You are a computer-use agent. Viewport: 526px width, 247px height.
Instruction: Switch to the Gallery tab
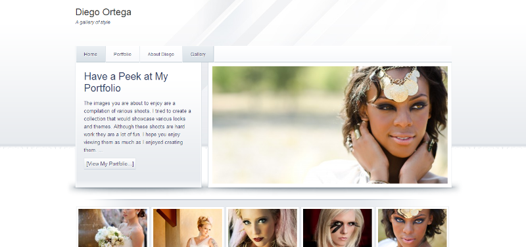[x=198, y=55]
